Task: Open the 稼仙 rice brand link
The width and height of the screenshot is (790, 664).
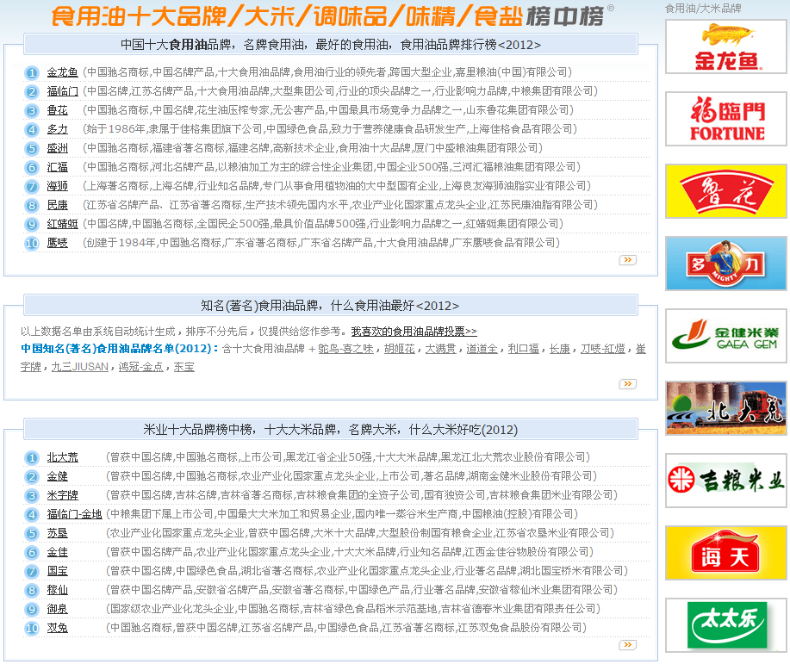Action: tap(58, 590)
